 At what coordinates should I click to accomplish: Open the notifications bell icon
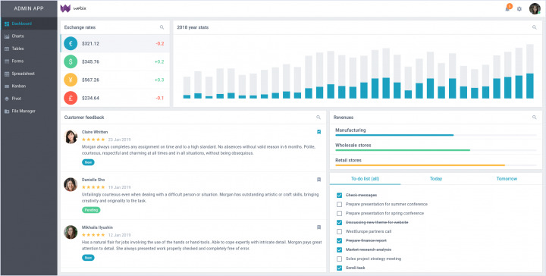coord(507,8)
